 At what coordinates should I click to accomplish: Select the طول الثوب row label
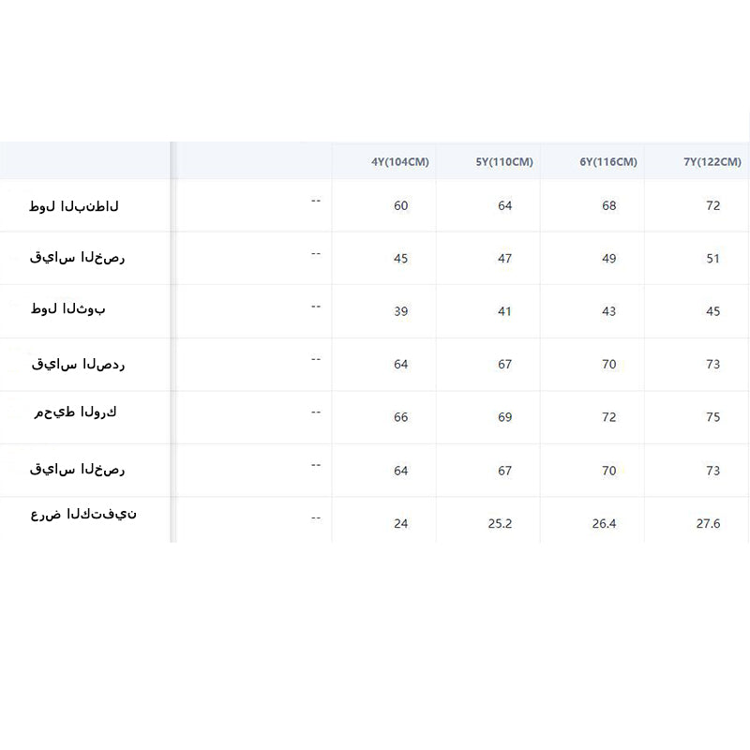67,310
